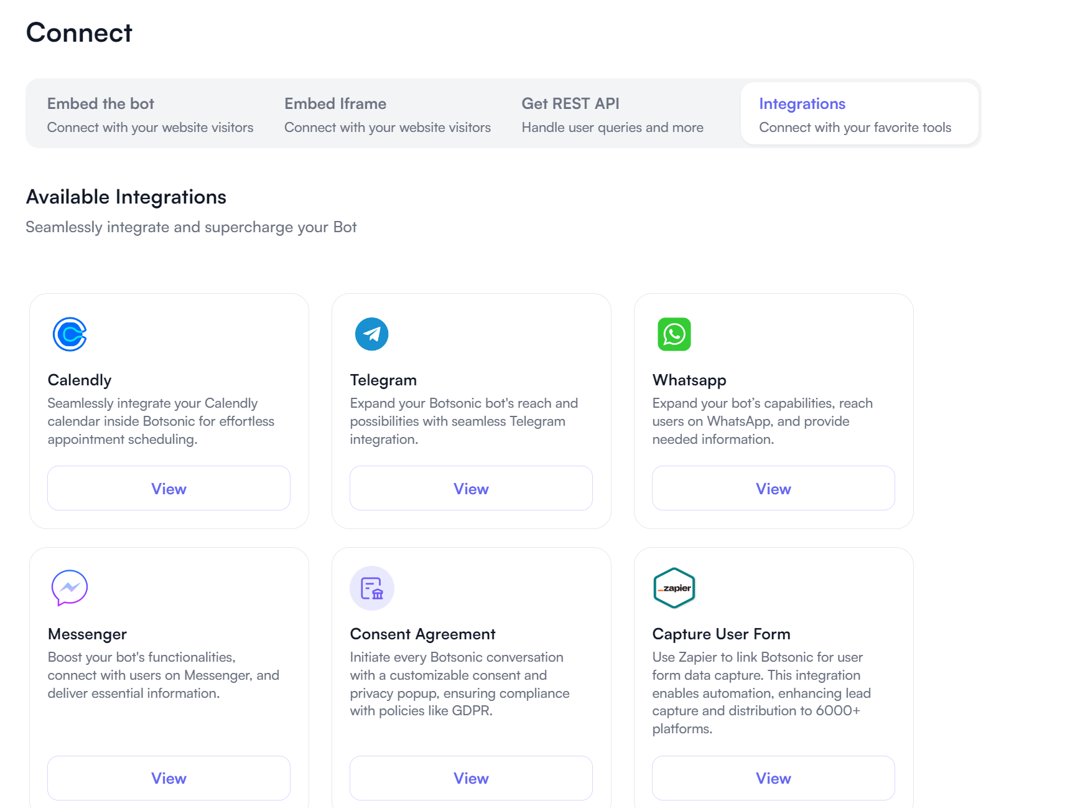1070x808 pixels.
Task: Select the Get REST API tab
Action: [612, 115]
